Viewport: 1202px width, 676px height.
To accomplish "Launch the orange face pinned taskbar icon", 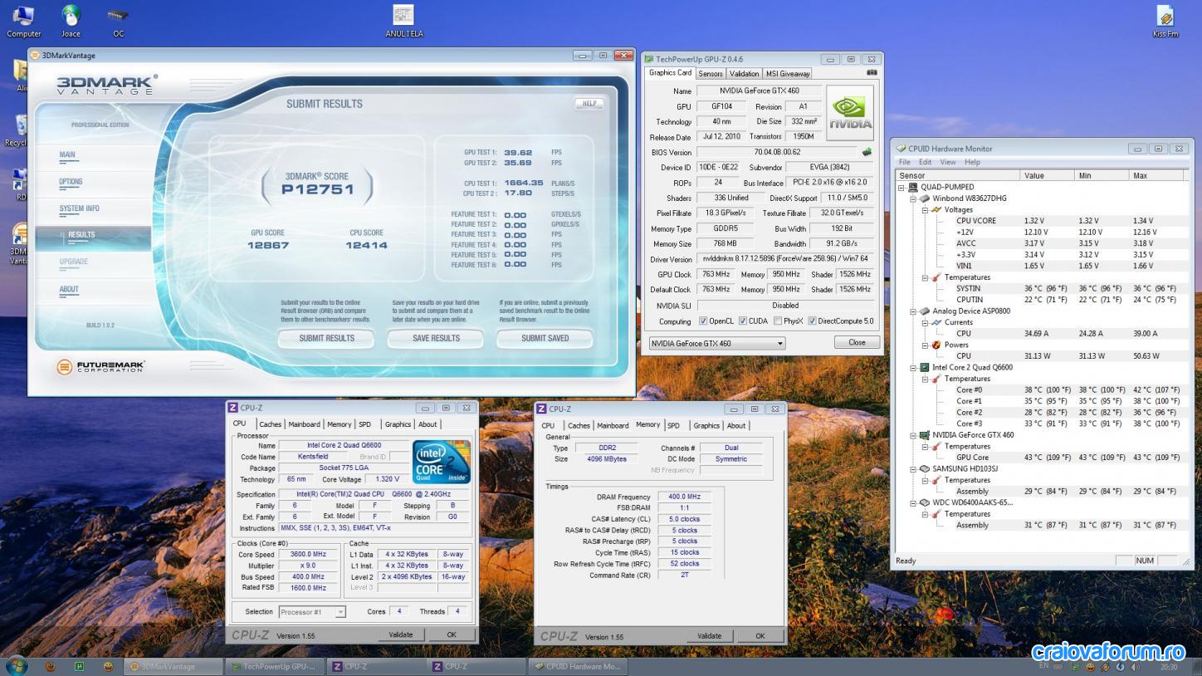I will tap(109, 666).
